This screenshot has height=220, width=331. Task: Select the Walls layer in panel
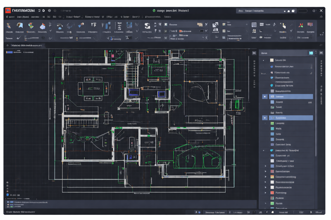(278, 129)
